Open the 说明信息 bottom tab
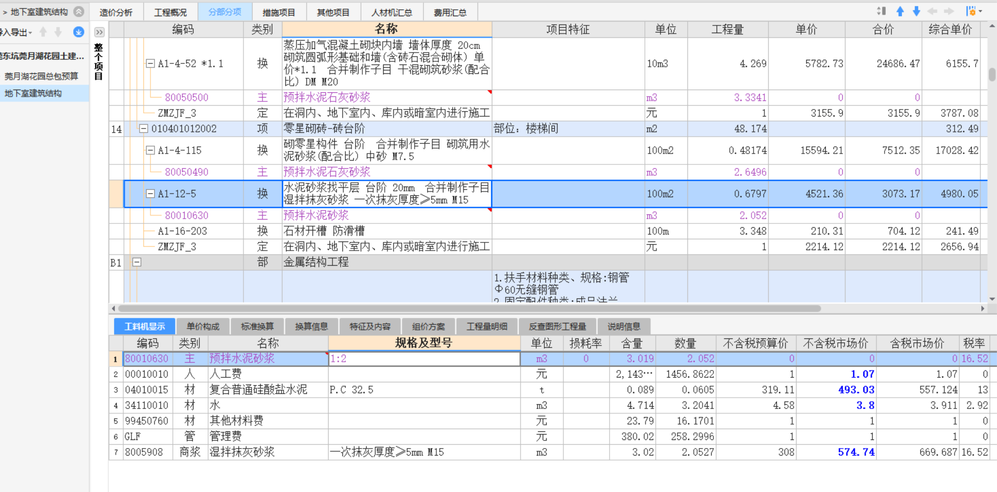The width and height of the screenshot is (997, 492). click(x=624, y=326)
